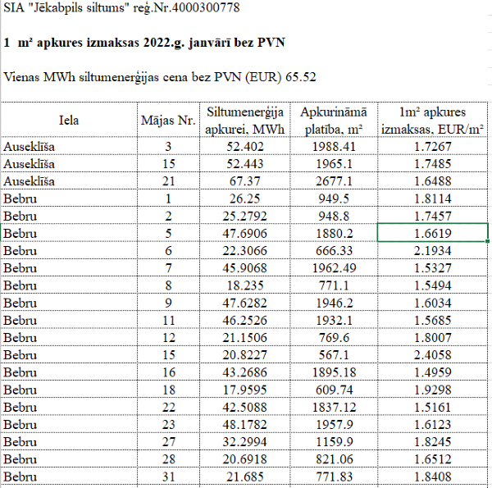Viewport: 492px width, 488px height.
Task: Select cell with value 47.6906
Action: pos(244,233)
